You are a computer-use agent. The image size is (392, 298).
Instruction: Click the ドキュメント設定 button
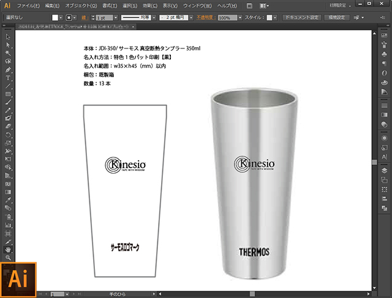[x=302, y=18]
